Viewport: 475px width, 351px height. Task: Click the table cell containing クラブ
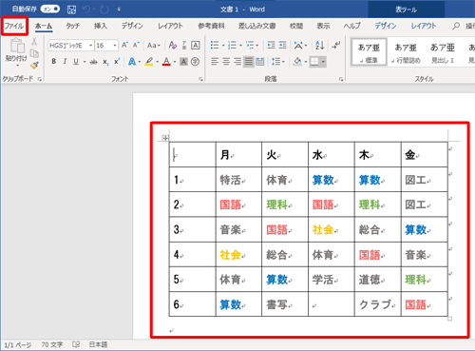click(x=378, y=304)
